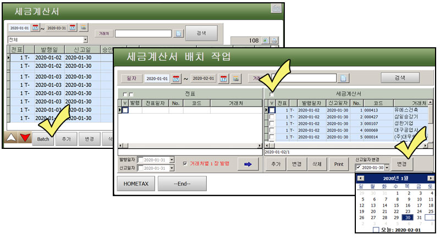The width and height of the screenshot is (440, 239).
Task: Click the Print button
Action: (x=339, y=164)
